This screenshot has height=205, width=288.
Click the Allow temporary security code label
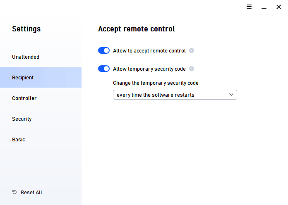(x=149, y=69)
